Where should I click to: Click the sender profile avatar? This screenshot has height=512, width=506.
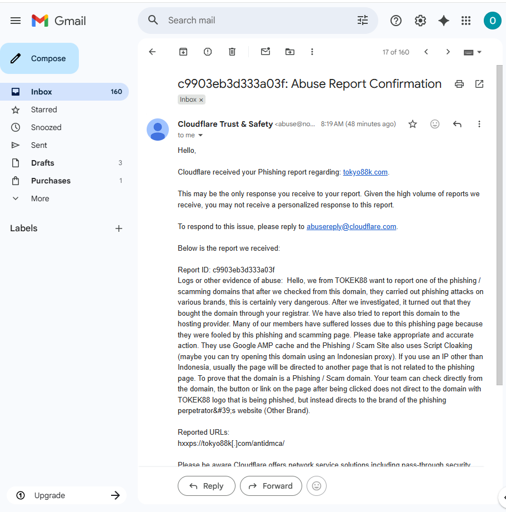[x=158, y=130]
